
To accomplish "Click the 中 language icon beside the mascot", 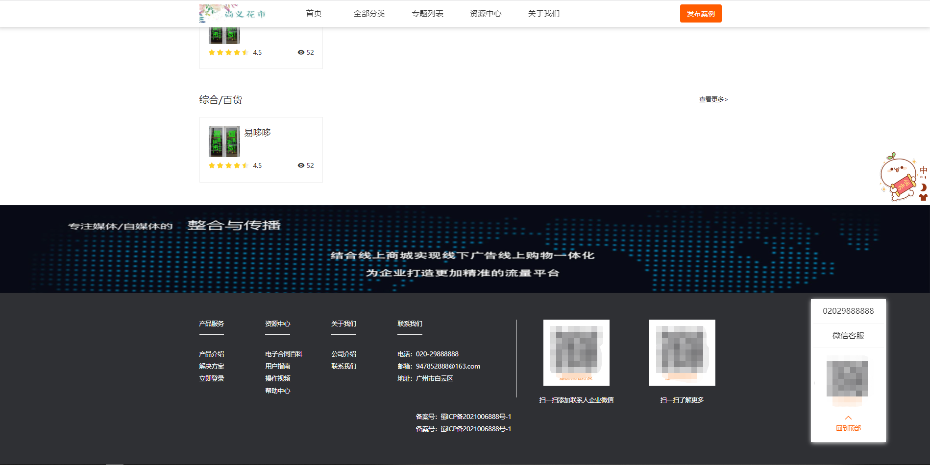I will point(923,171).
